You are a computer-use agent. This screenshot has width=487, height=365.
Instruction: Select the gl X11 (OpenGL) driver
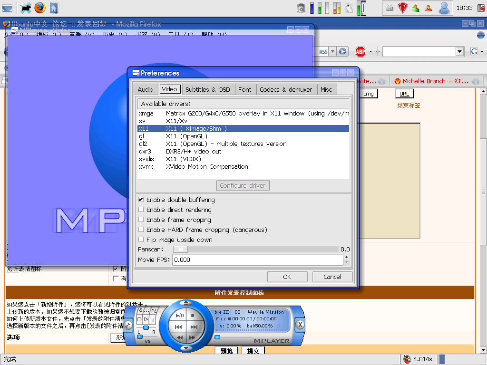point(243,136)
